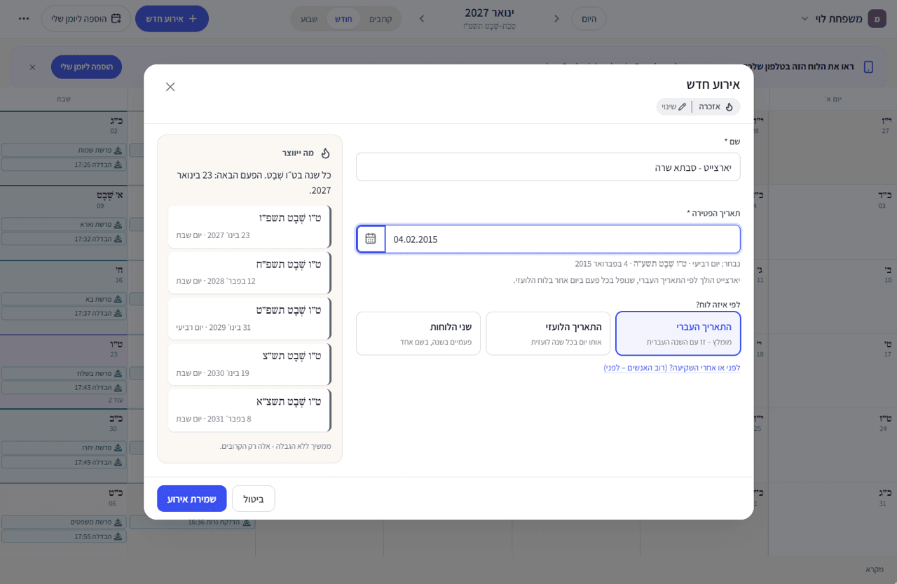This screenshot has height=584, width=897.
Task: Click the banner הוספה ליומן שלי button
Action: click(86, 67)
